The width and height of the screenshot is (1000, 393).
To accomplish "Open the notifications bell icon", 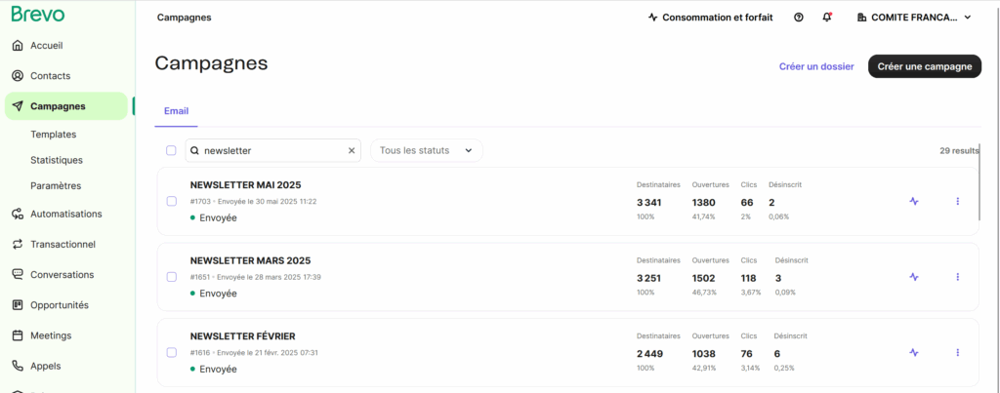I will coord(827,18).
